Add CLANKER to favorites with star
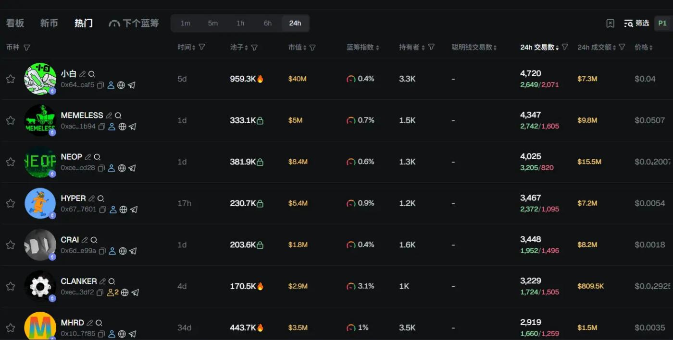The width and height of the screenshot is (673, 340). (10, 286)
